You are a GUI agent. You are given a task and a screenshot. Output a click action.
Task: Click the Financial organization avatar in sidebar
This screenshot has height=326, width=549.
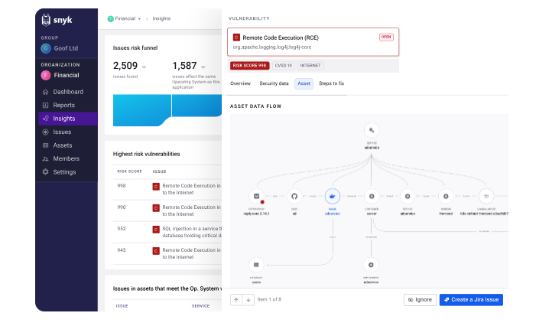(x=46, y=75)
